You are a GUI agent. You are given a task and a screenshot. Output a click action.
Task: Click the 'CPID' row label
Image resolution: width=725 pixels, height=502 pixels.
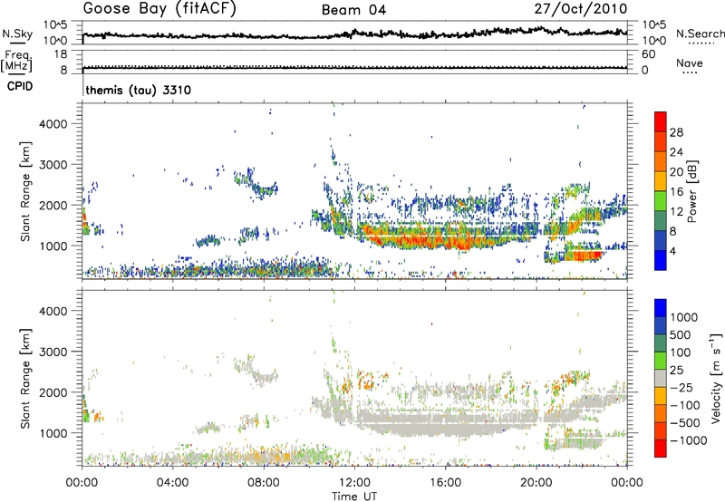point(20,86)
